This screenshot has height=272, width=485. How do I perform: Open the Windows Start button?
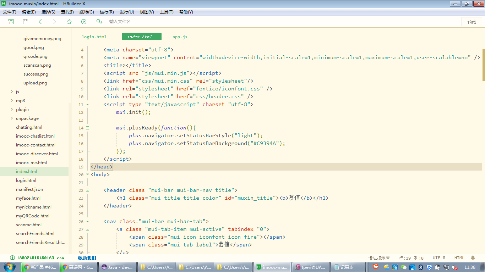(10, 267)
